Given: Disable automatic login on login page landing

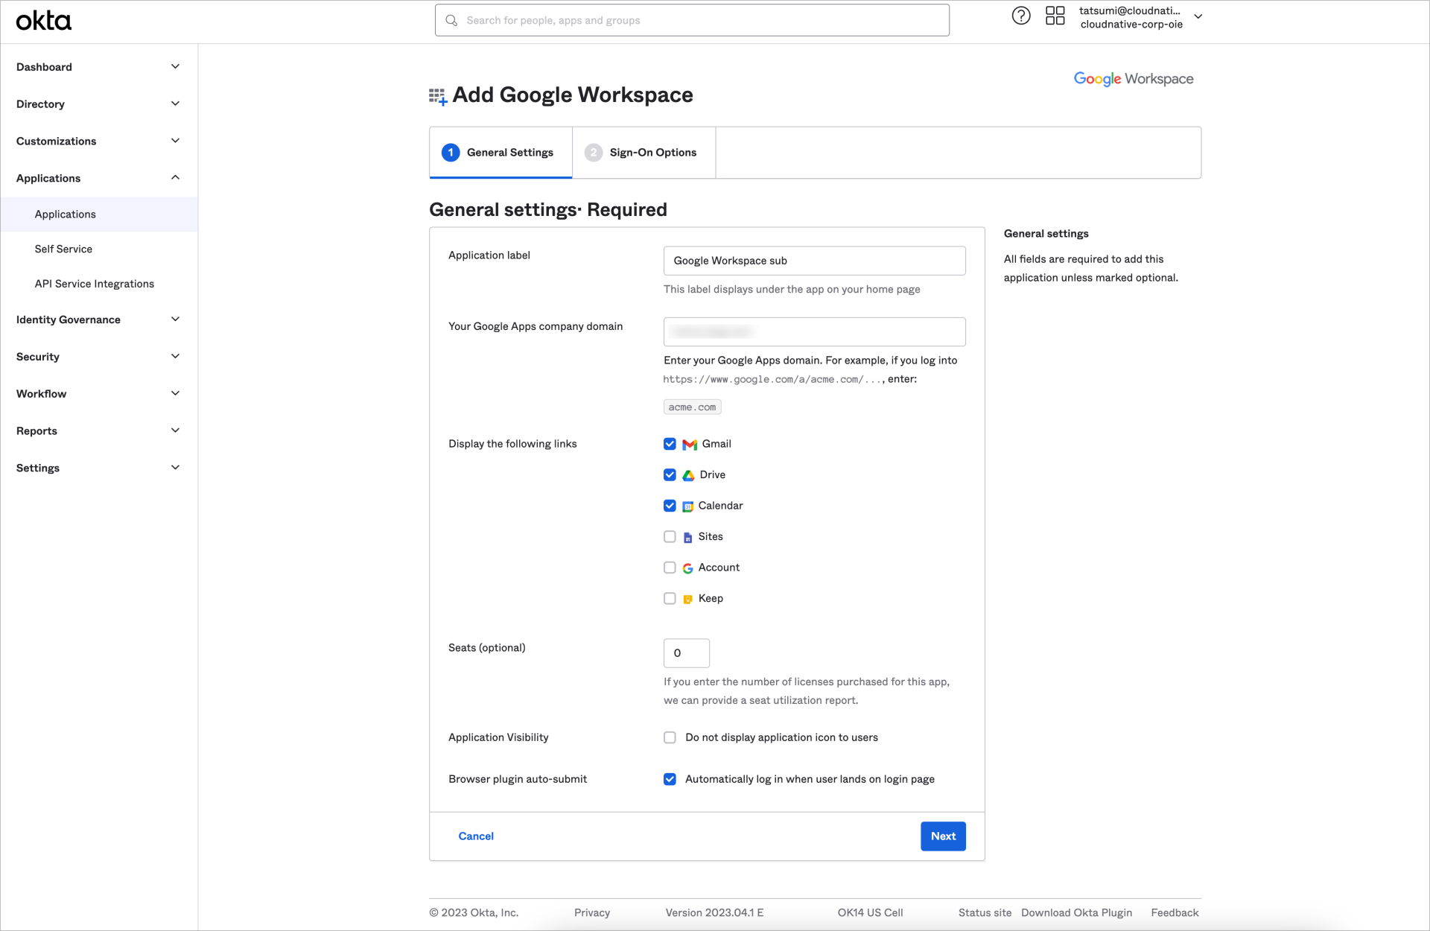Looking at the screenshot, I should coord(670,779).
